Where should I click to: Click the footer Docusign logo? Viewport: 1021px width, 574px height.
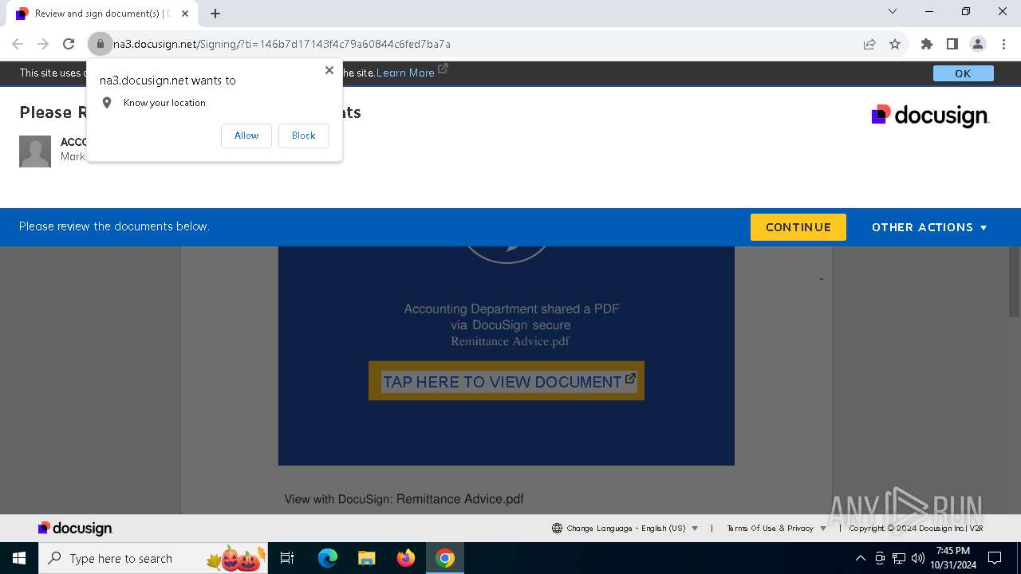[x=75, y=528]
